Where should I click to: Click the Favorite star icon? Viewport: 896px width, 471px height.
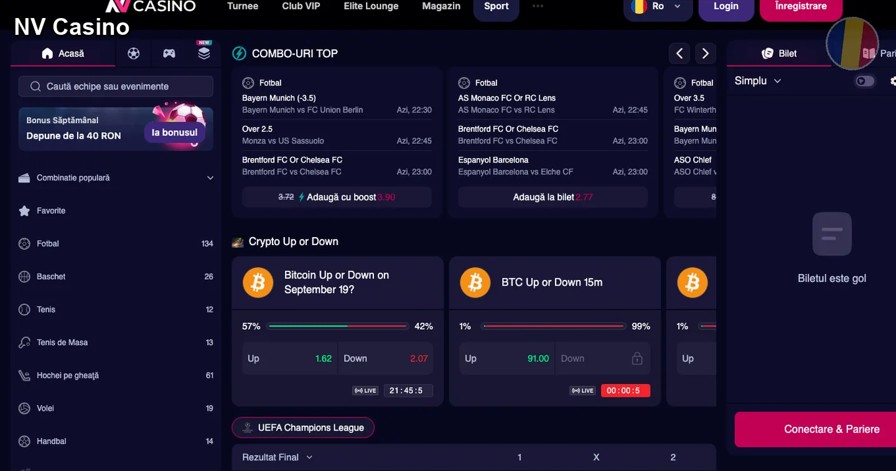[24, 211]
